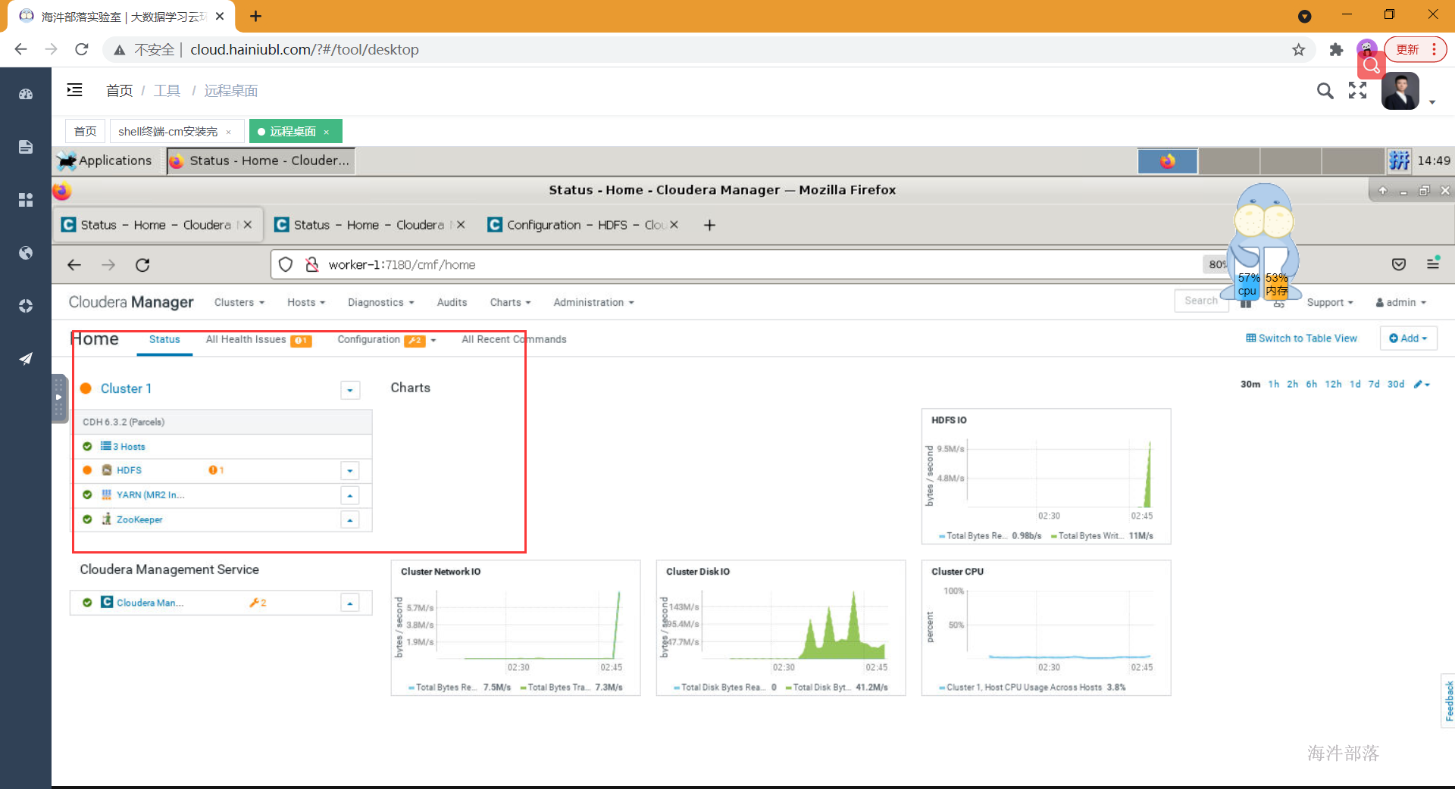Open the globe icon in left sidebar
Screen dimensions: 1455x789
[26, 253]
